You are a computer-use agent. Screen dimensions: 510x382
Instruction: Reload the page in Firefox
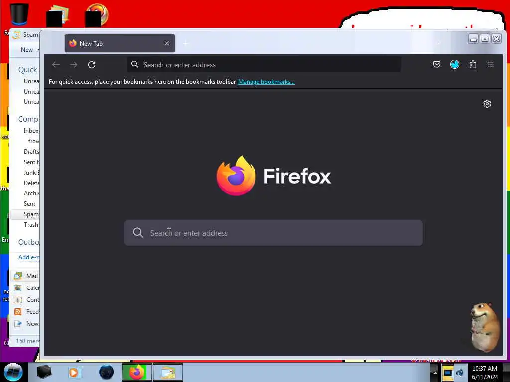92,65
